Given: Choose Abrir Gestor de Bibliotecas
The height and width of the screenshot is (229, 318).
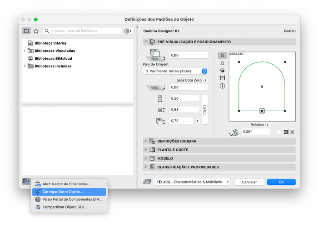Looking at the screenshot, I should (69, 184).
